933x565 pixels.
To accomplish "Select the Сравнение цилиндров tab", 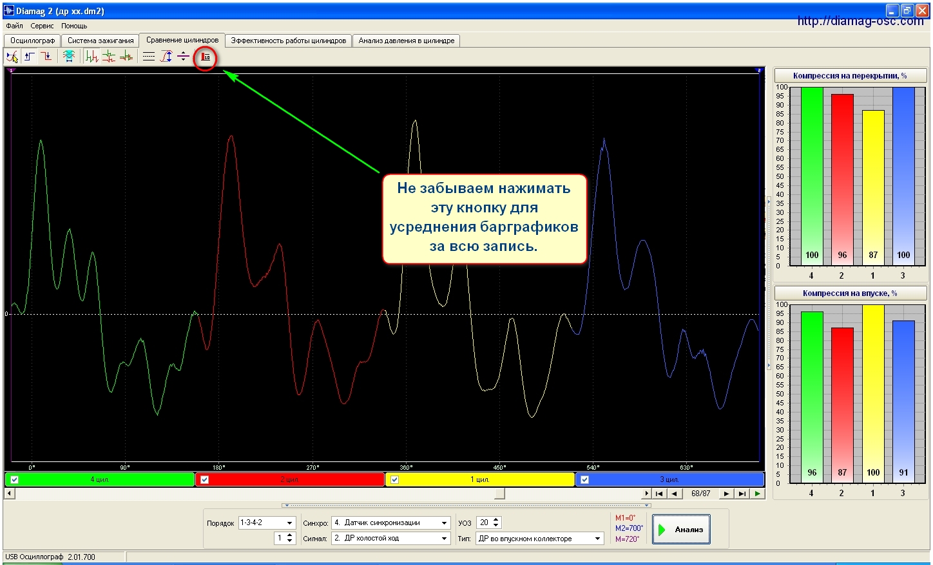I will coord(182,40).
